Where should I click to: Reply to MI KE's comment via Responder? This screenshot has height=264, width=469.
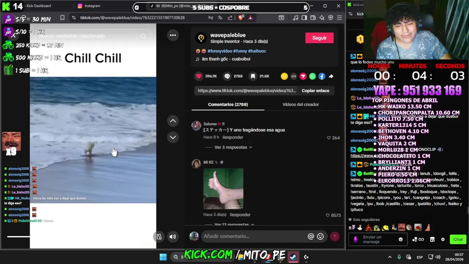240,215
